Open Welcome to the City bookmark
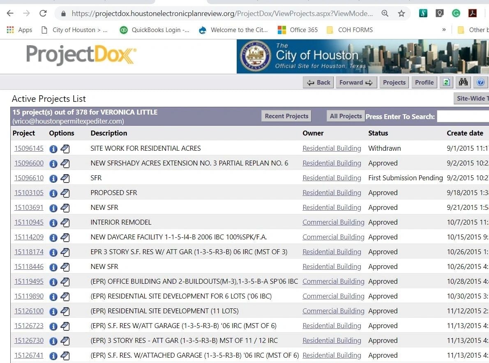Image resolution: width=489 pixels, height=363 pixels. click(x=233, y=30)
